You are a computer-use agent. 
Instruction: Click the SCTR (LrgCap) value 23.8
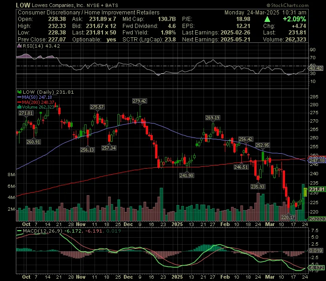170,40
